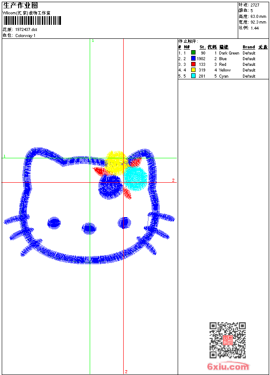This screenshot has height=375, width=270.
Task: Click the 'St.' column header
Action: 202,47
